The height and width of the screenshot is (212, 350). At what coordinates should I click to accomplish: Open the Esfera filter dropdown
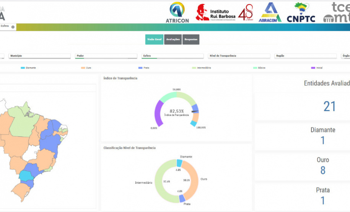(x=173, y=56)
